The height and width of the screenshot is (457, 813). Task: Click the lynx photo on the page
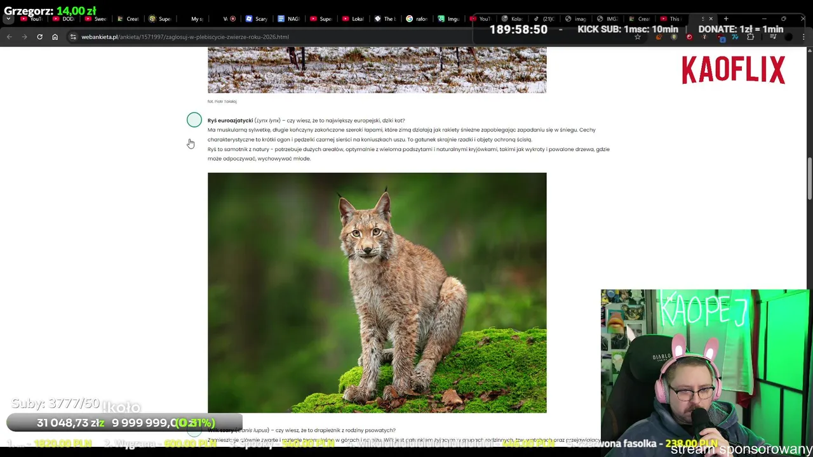pyautogui.click(x=377, y=293)
